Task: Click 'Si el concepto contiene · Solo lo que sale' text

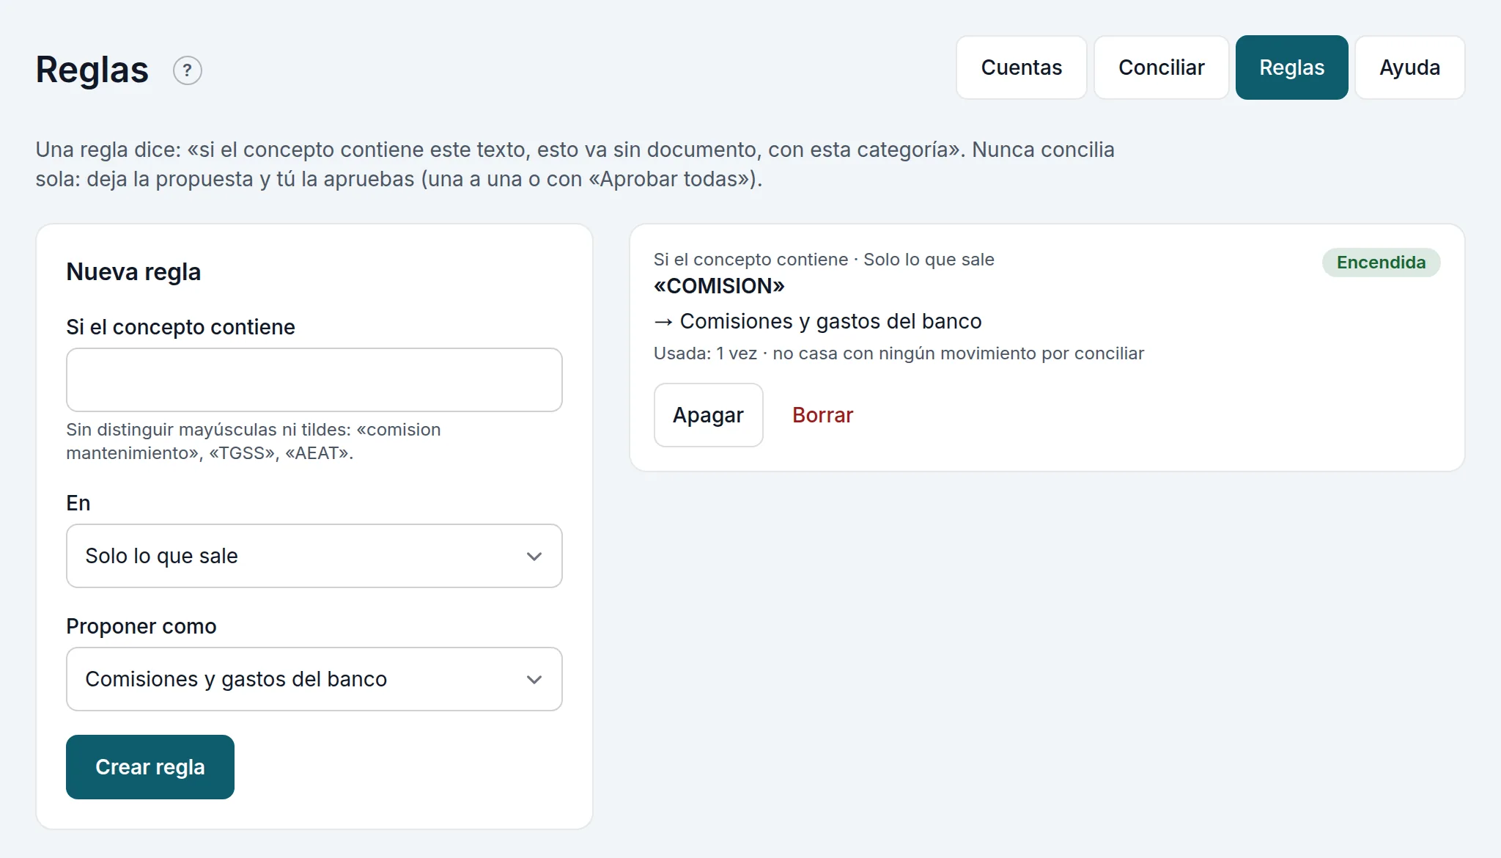Action: click(x=824, y=260)
